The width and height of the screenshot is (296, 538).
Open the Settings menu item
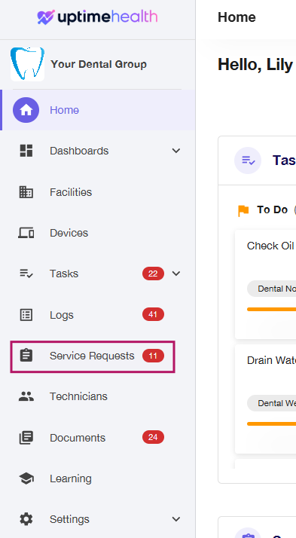[x=98, y=519]
